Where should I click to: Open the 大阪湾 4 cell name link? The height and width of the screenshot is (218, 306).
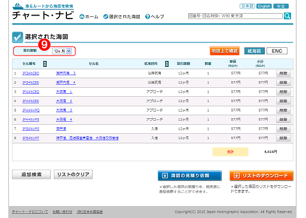[x=65, y=119]
